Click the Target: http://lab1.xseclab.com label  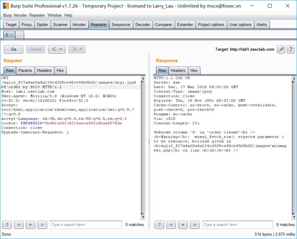coord(244,49)
